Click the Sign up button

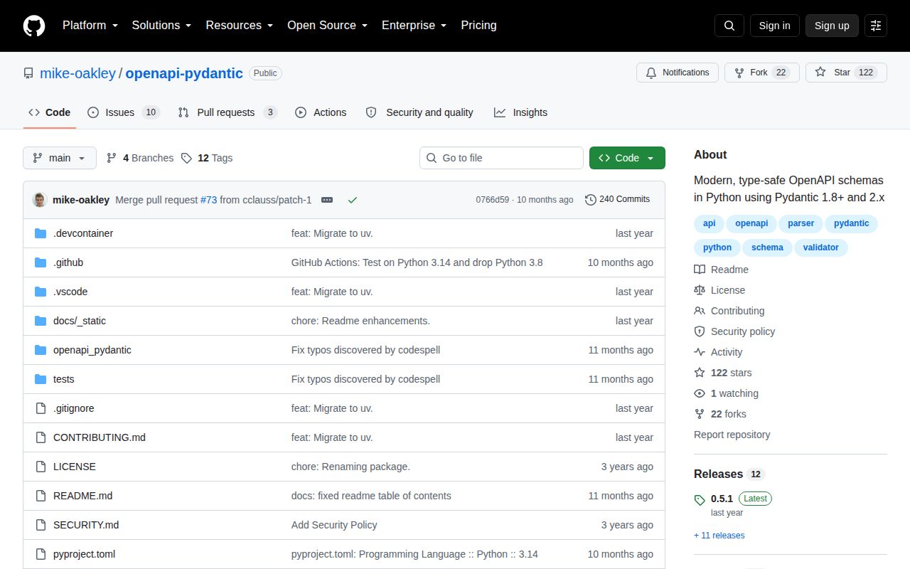click(832, 26)
